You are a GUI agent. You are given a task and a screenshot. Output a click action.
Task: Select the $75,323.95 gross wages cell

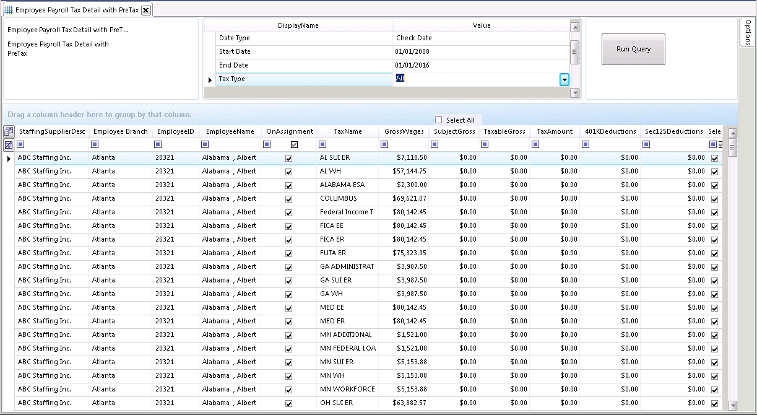click(404, 253)
